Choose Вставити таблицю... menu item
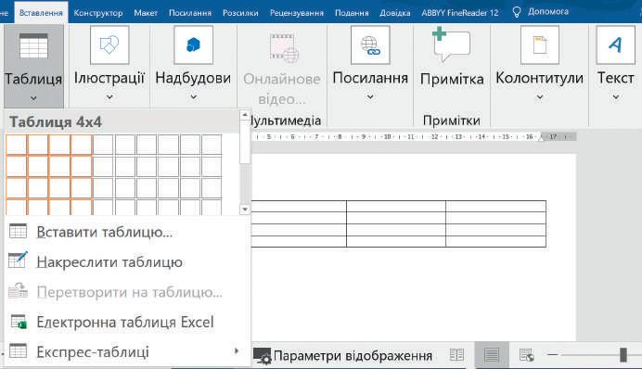This screenshot has width=642, height=369. pos(127,232)
